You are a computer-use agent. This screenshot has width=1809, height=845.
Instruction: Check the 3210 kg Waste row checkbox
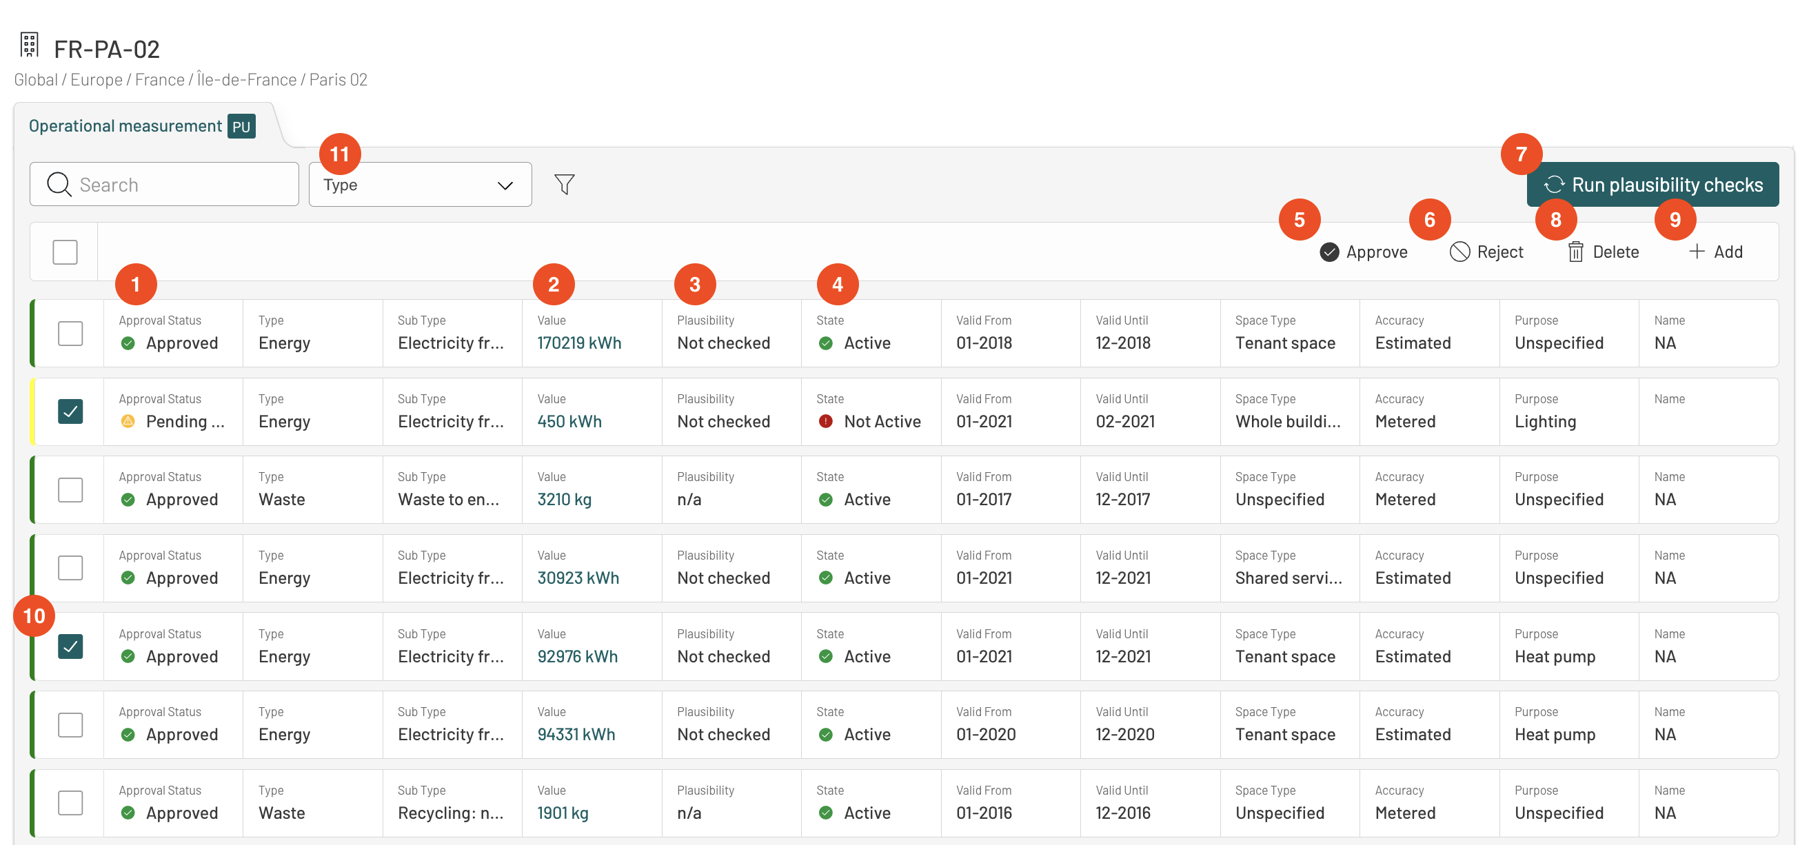70,490
